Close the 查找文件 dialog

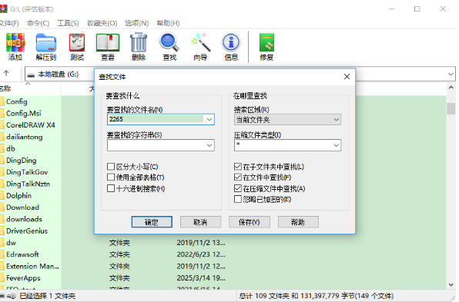[x=347, y=77]
